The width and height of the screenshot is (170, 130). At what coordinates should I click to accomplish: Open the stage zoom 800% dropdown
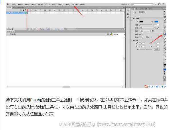[124, 35]
